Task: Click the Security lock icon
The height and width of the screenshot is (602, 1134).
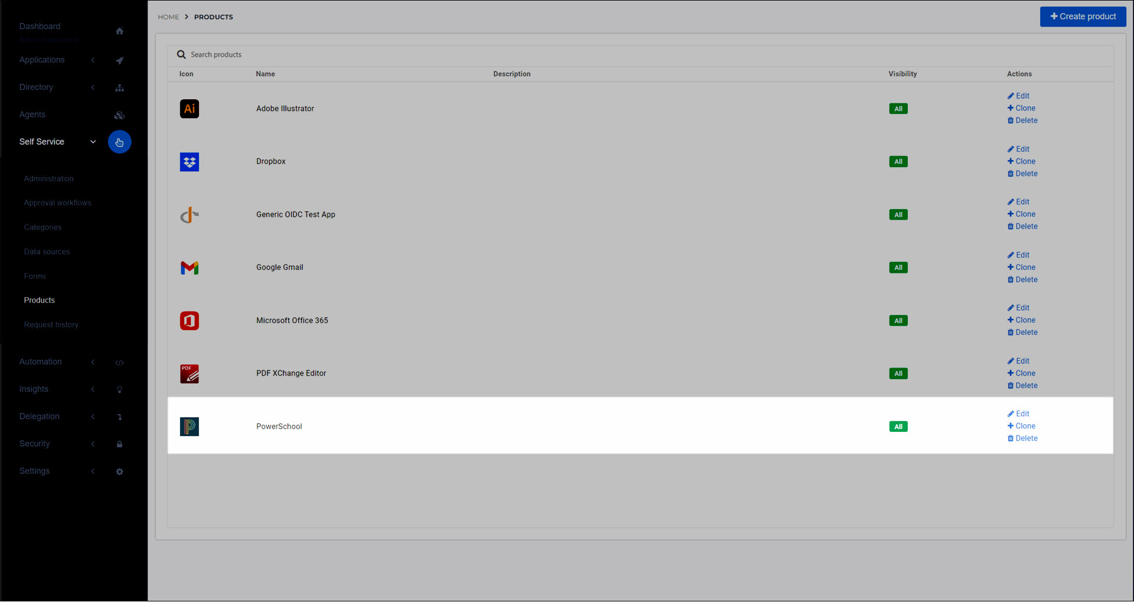Action: 119,444
